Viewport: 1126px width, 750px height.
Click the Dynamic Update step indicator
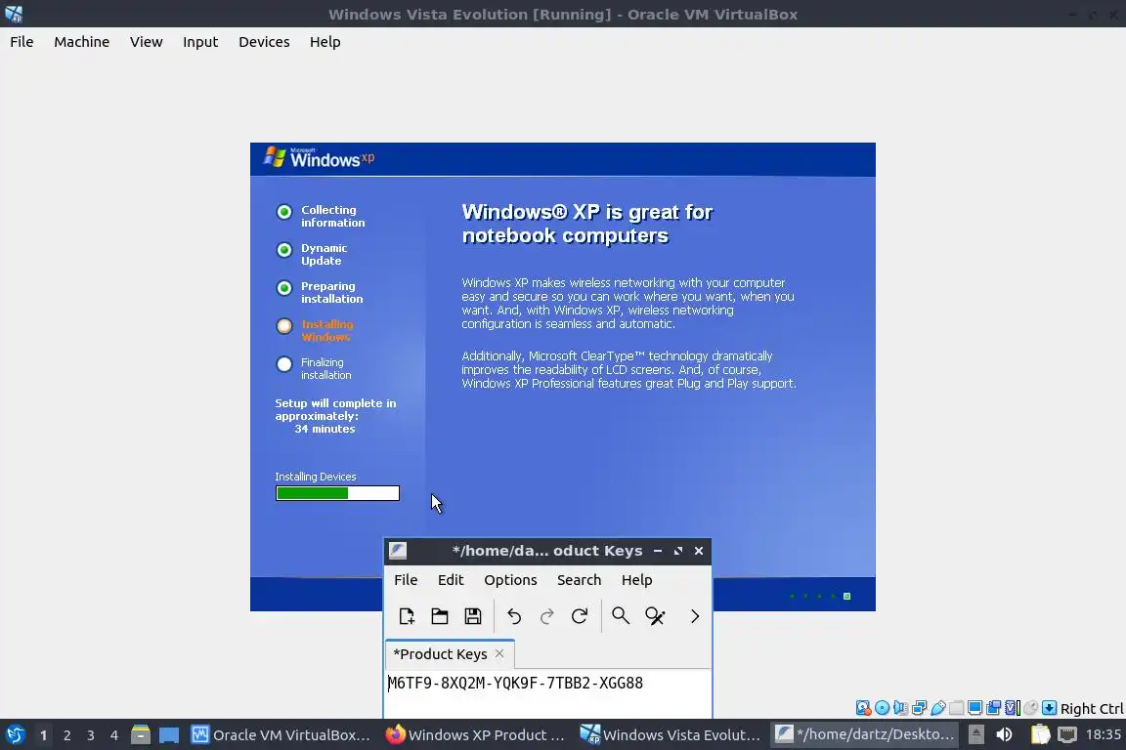click(x=284, y=250)
